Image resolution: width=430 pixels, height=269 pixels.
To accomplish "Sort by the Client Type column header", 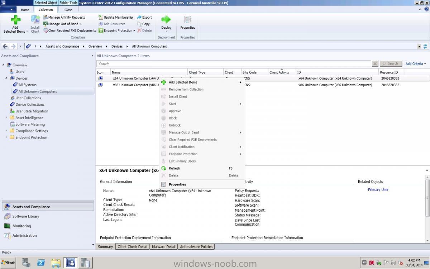I will pos(205,72).
